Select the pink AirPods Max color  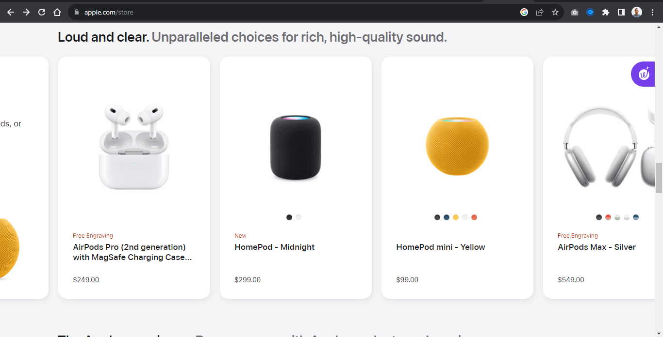pos(608,217)
